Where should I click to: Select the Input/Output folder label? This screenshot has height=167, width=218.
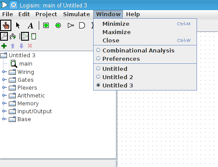pyautogui.click(x=35, y=111)
